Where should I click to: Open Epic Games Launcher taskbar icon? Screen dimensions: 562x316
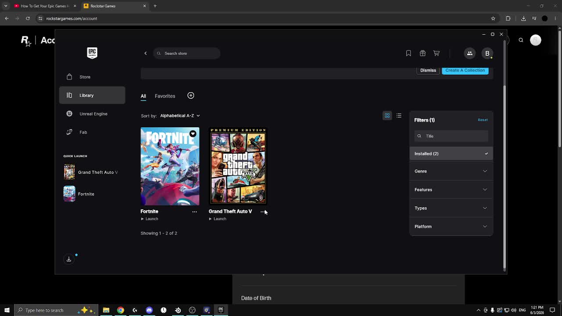pos(221,310)
